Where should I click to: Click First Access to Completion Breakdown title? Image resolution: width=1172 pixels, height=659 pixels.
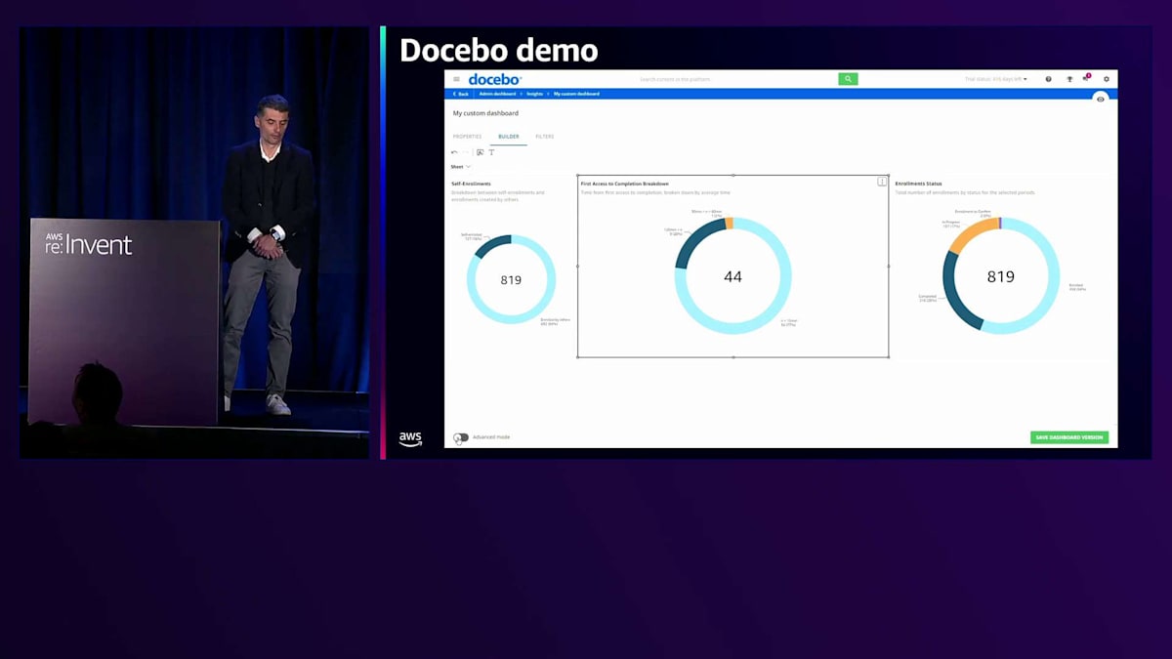(625, 184)
